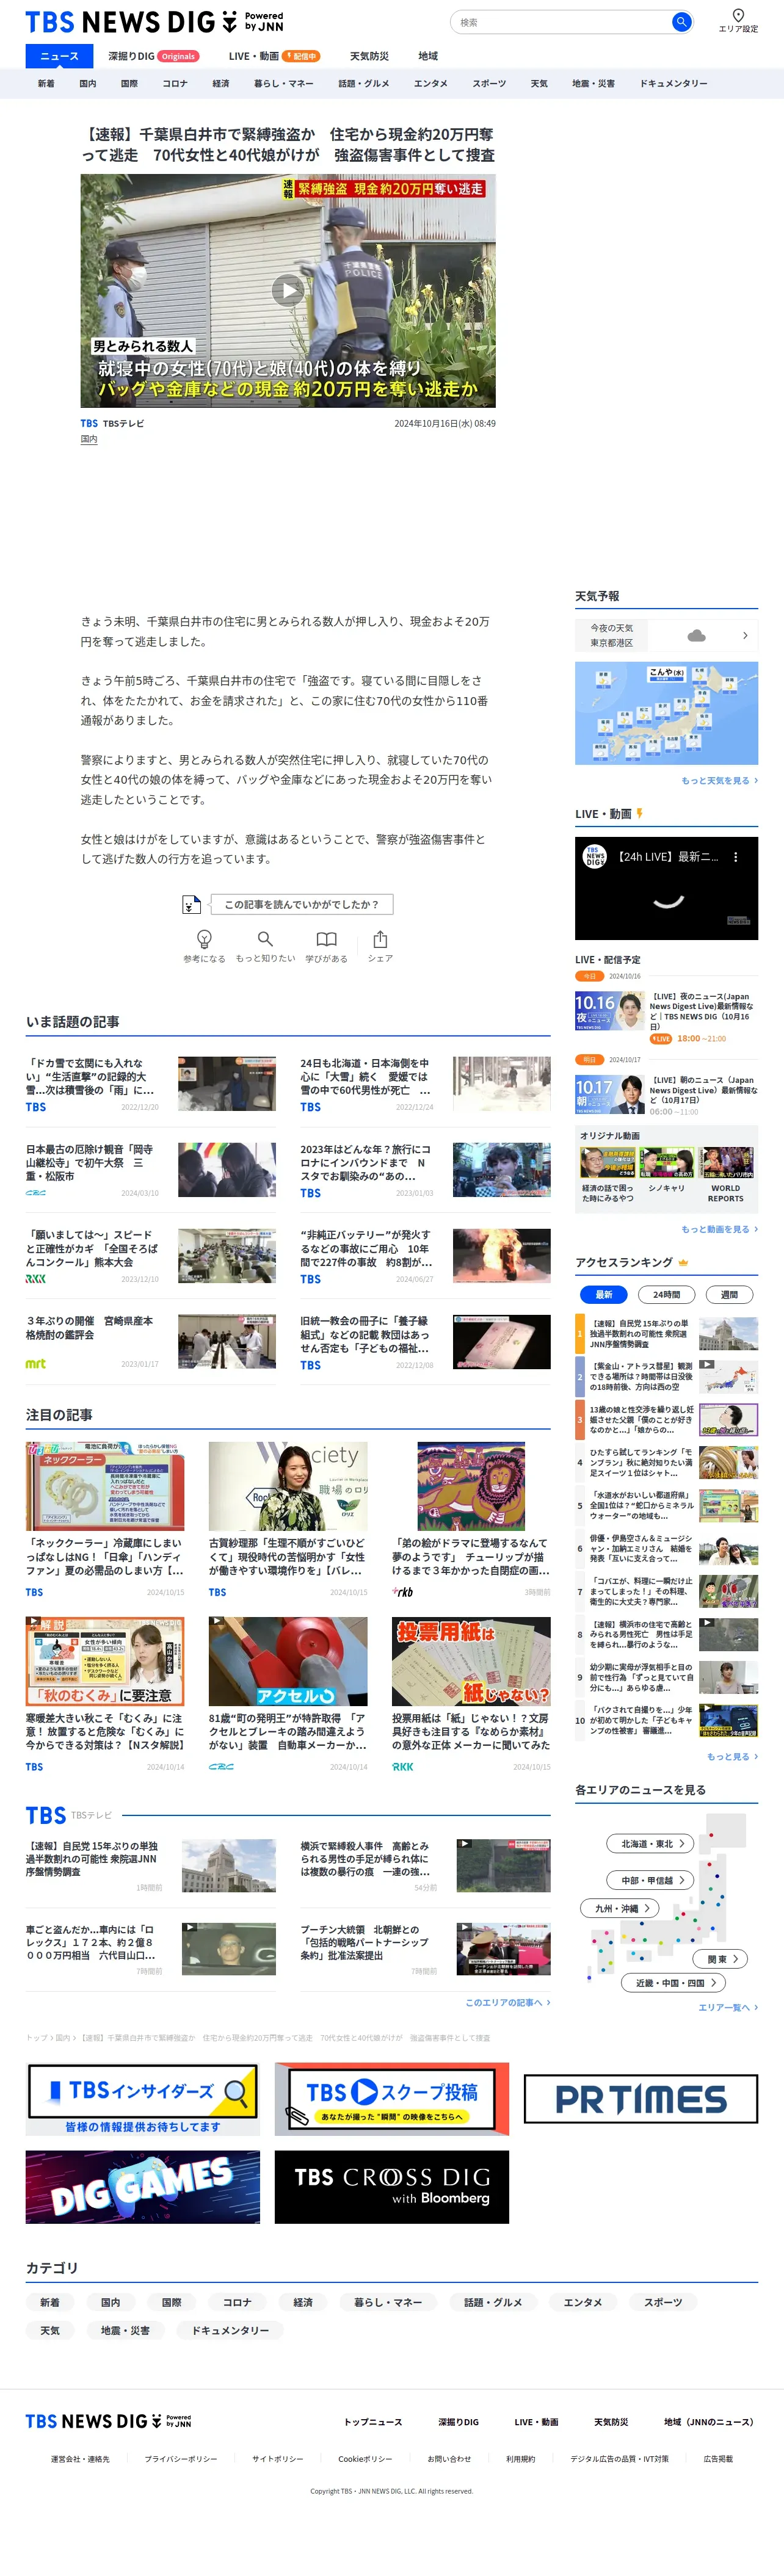The width and height of the screenshot is (784, 2576).
Task: Click プライバシーポリシー footer link
Action: [180, 2458]
